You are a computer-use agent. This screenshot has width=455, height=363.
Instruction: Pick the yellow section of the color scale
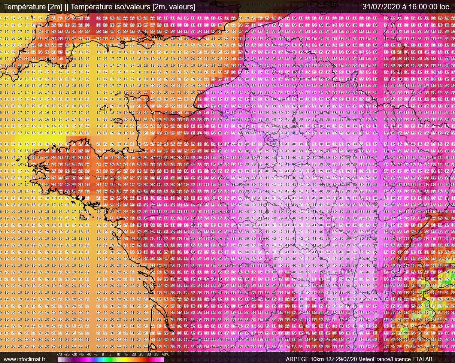point(127,360)
